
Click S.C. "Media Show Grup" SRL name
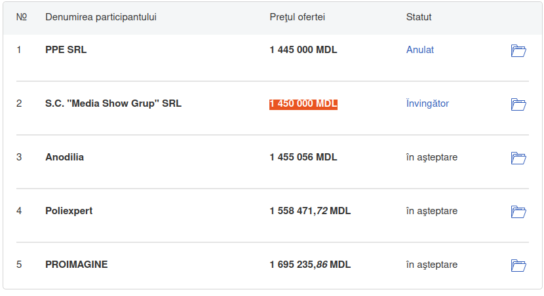pyautogui.click(x=113, y=103)
